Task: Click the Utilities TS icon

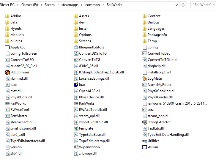Action: pyautogui.click(x=145, y=141)
